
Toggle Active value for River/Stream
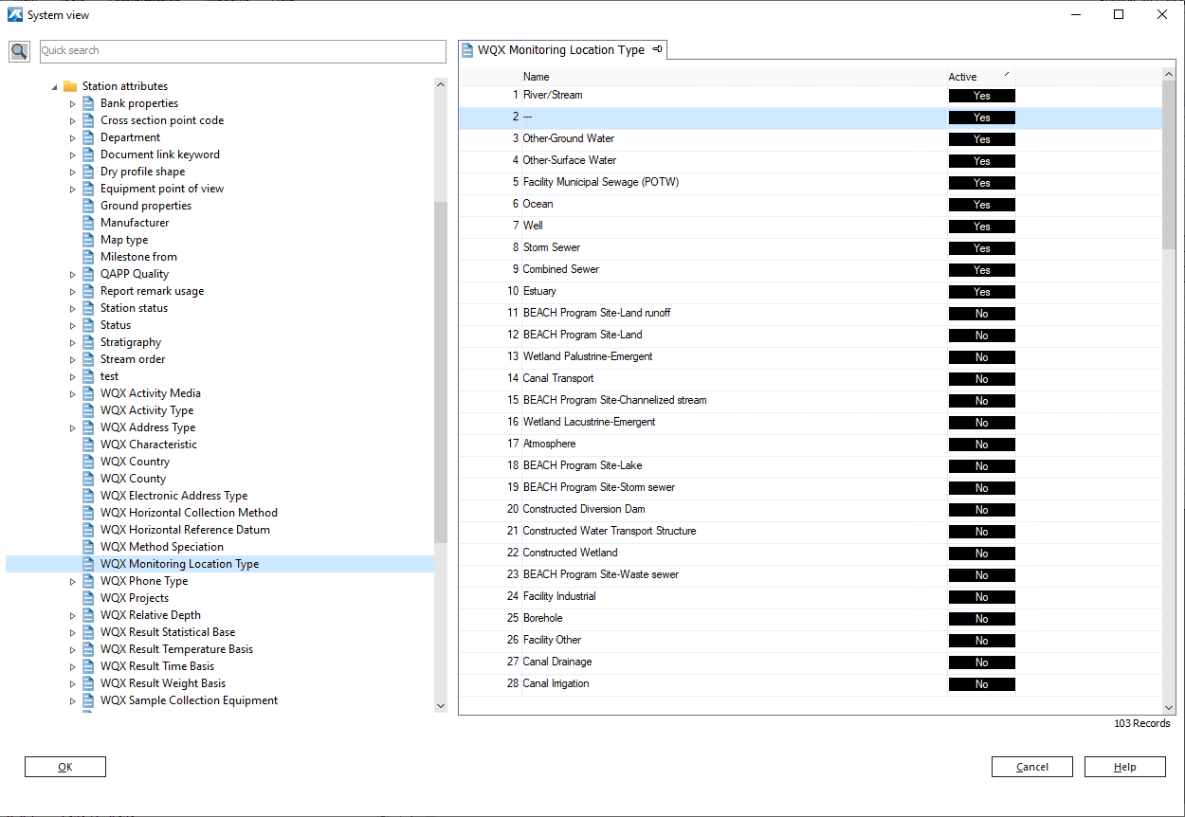click(981, 96)
